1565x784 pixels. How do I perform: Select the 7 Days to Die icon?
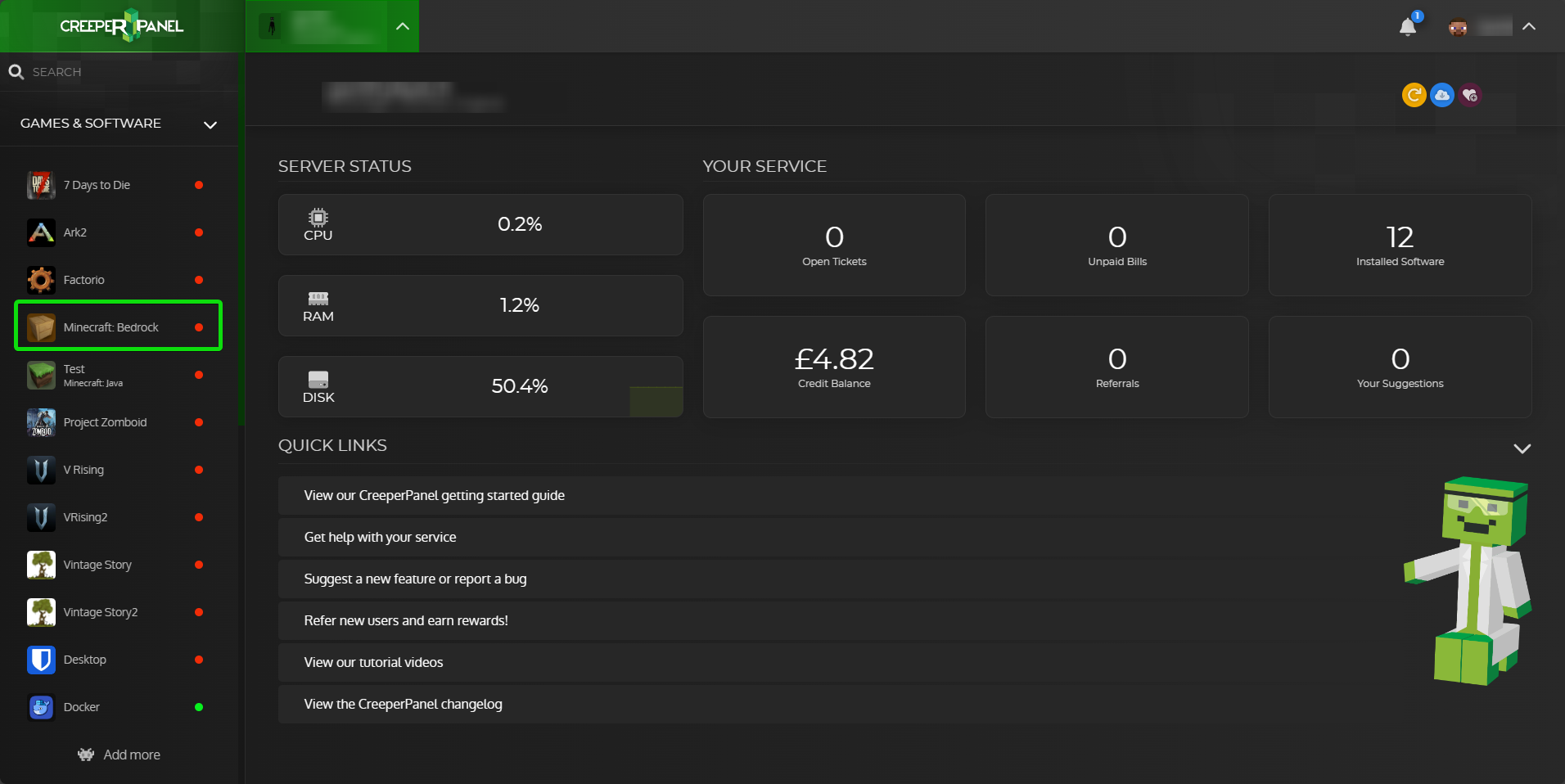(x=41, y=185)
